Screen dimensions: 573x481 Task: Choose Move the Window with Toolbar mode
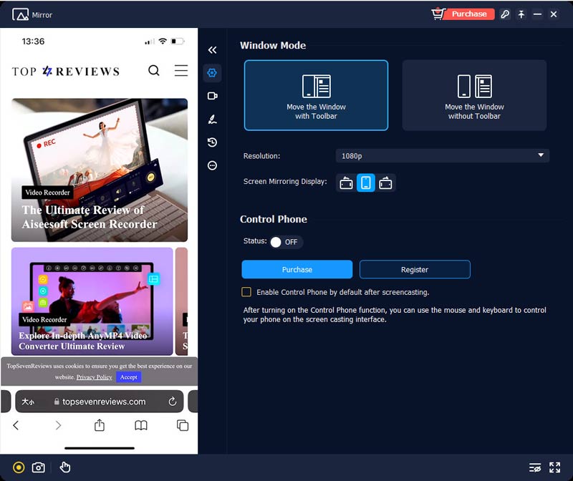pos(316,95)
